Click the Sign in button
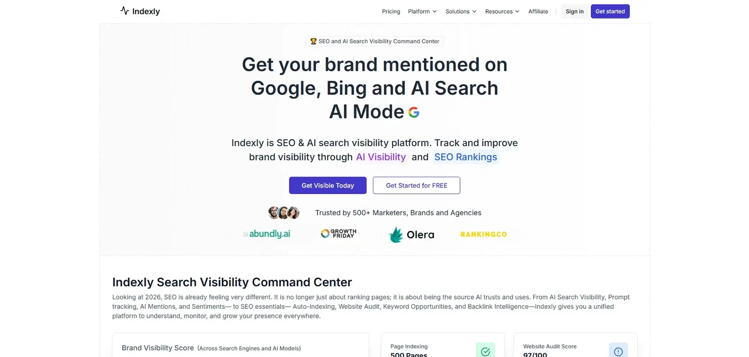Viewport: 749px width, 357px height. tap(575, 12)
